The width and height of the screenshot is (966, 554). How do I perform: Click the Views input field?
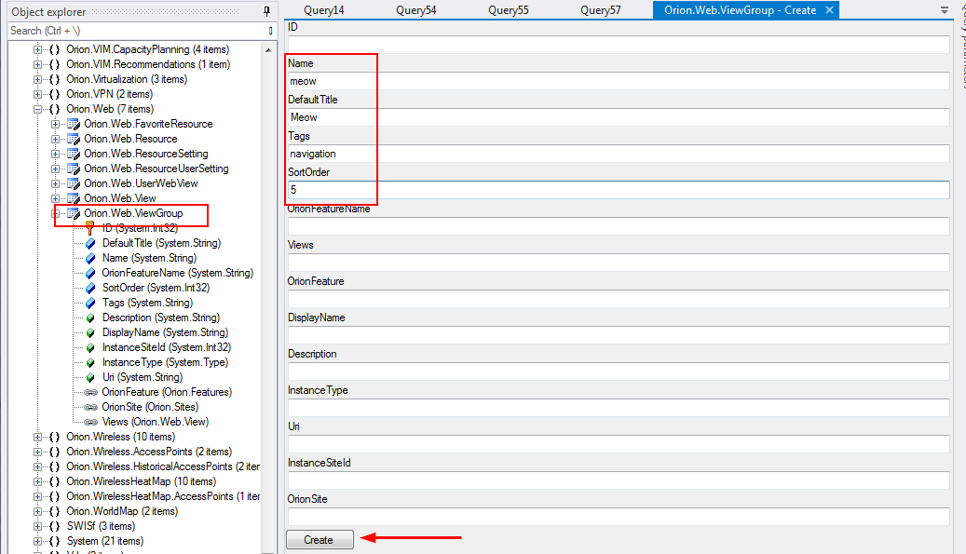point(619,263)
